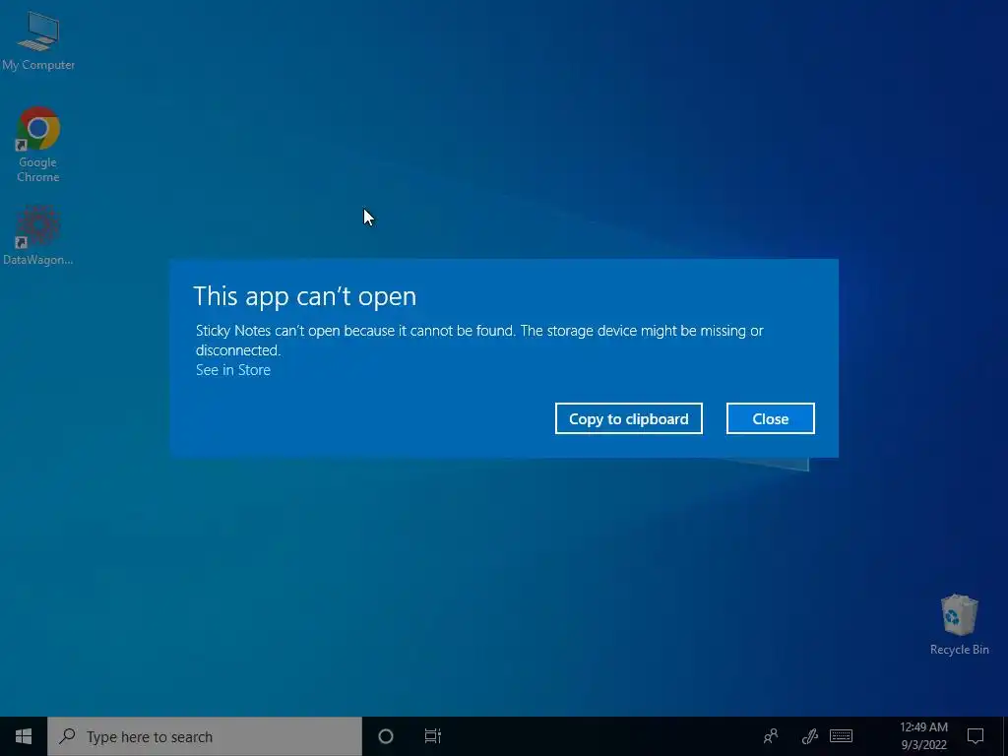
Task: Click the 'Type here to search' box
Action: pos(205,736)
